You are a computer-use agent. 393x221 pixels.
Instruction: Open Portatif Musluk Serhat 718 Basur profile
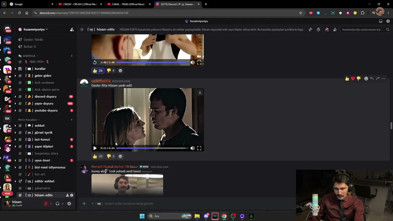[x=115, y=167]
